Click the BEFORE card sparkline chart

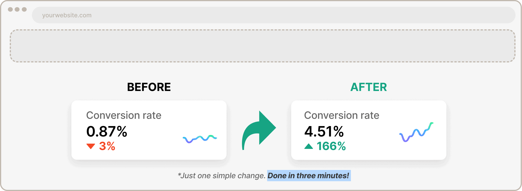[200, 139]
